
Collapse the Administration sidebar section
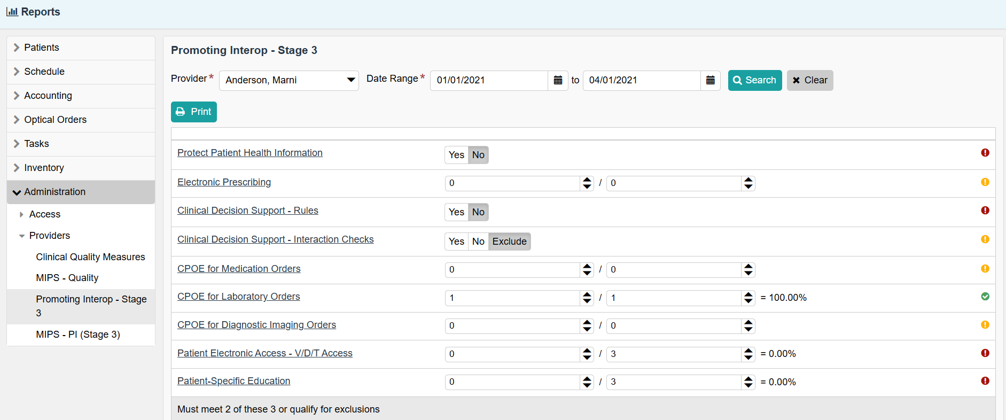(54, 192)
